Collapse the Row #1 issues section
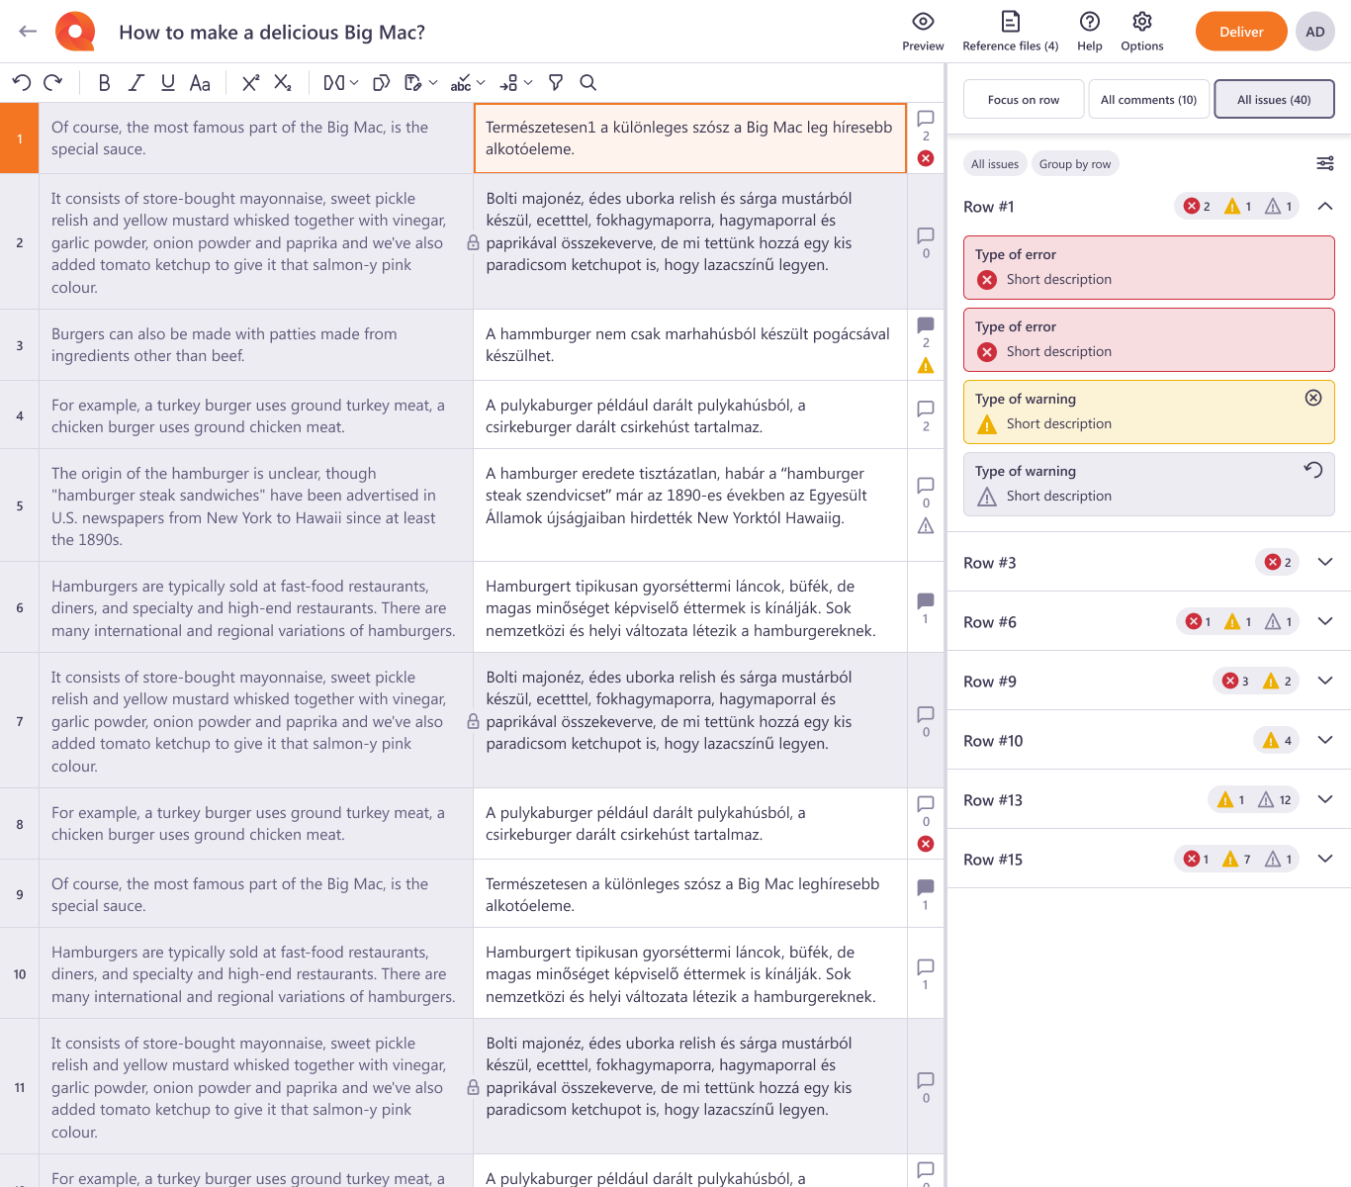Screen dimensions: 1351x1187 point(1325,206)
